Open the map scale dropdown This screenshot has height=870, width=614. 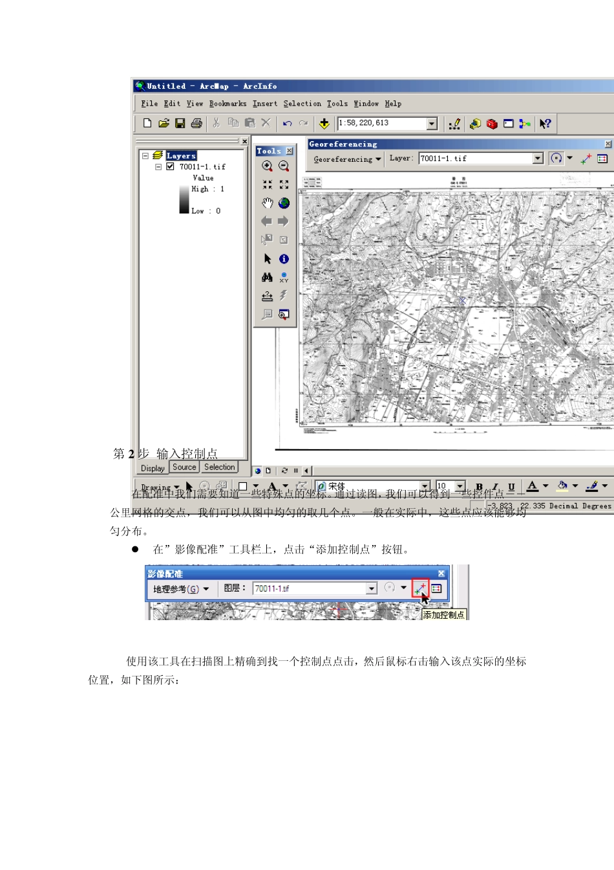click(x=432, y=124)
